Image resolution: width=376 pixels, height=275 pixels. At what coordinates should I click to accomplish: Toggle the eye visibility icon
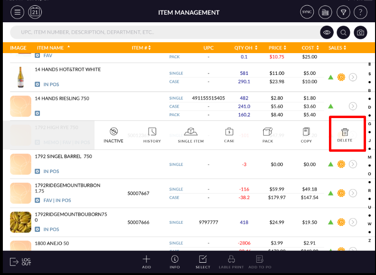pos(327,33)
